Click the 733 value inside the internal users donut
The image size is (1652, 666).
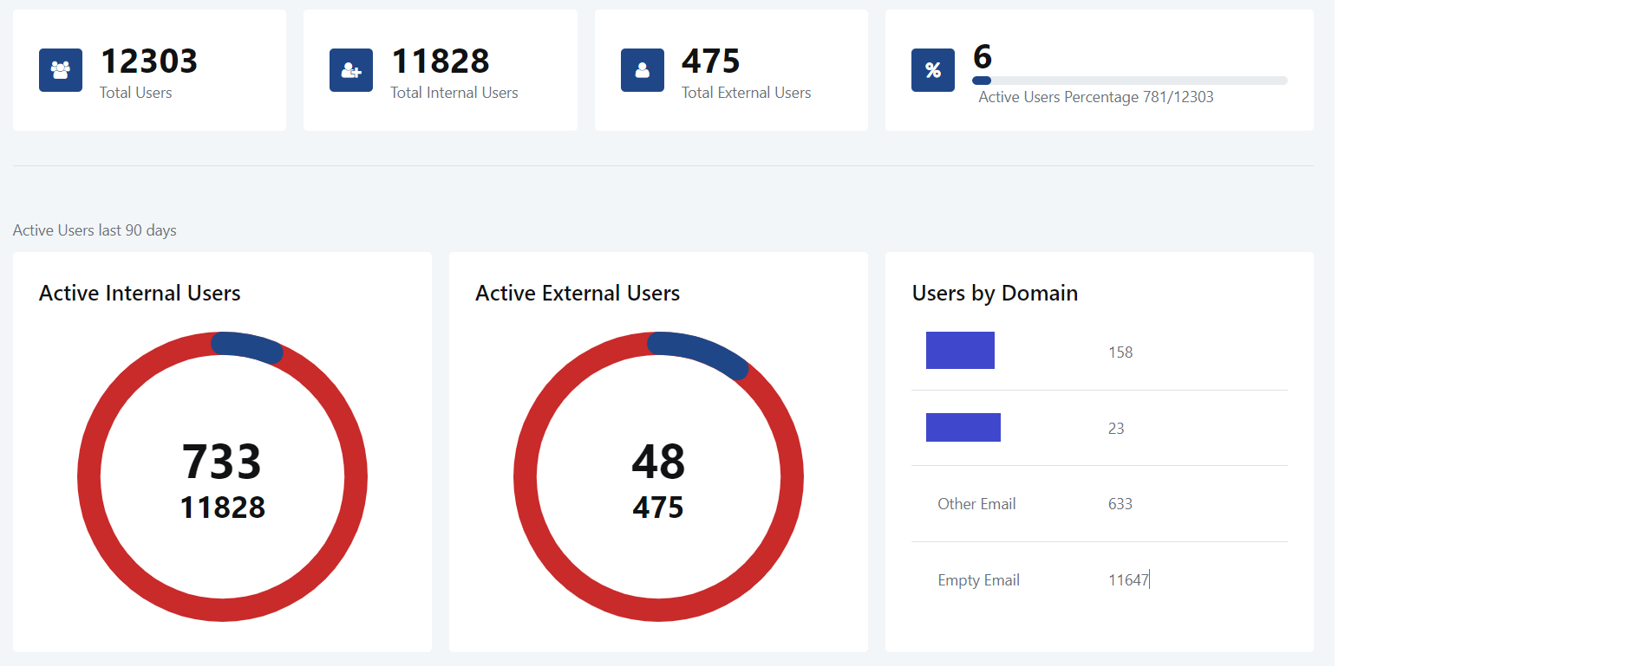pos(222,462)
